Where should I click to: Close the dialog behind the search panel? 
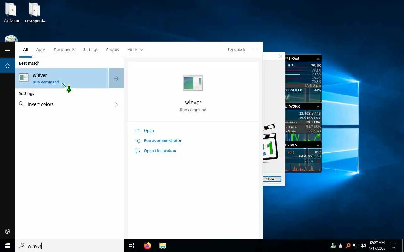point(280,56)
